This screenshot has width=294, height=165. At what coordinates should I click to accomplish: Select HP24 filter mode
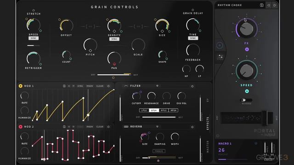tap(173, 110)
